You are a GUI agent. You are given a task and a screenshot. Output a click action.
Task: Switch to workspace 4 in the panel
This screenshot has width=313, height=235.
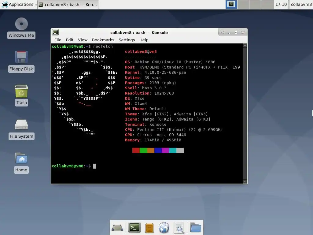click(267, 4)
